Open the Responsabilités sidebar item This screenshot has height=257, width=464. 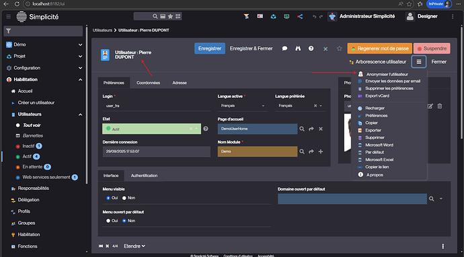pyautogui.click(x=34, y=188)
